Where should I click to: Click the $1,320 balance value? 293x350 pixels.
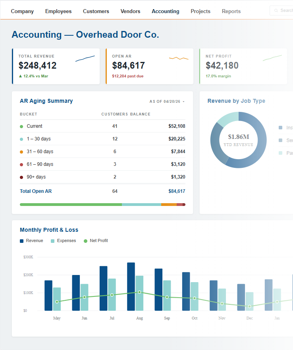(178, 177)
